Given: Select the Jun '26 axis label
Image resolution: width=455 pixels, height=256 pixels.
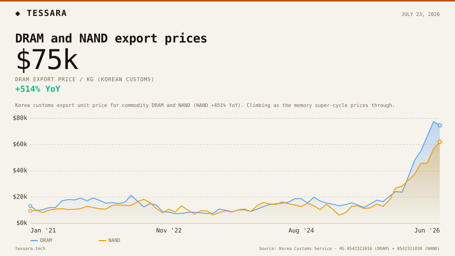Looking at the screenshot, I should pyautogui.click(x=427, y=230).
